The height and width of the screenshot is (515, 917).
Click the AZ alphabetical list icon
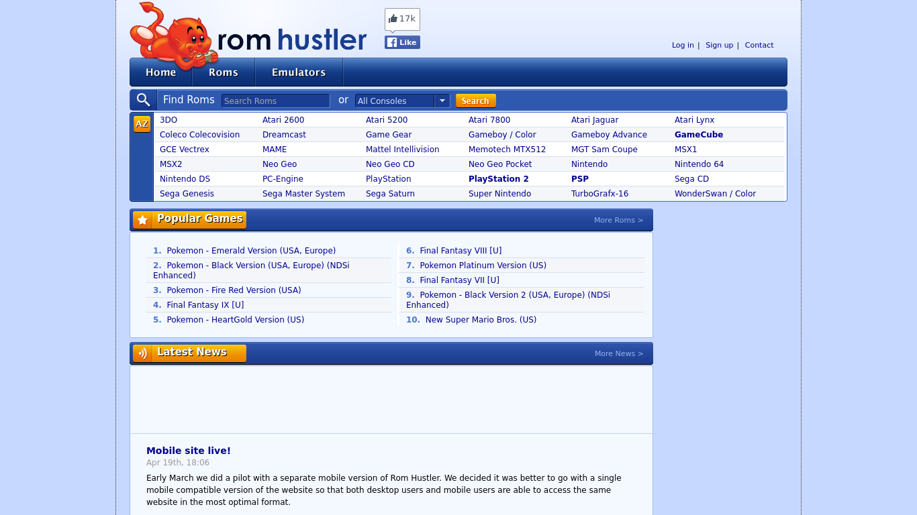click(142, 124)
